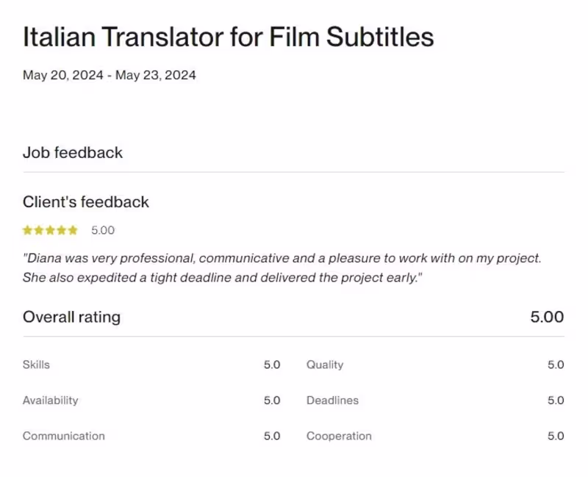Viewport: 588px width, 477px height.
Task: Click the 'Quality' rating label
Action: pyautogui.click(x=325, y=365)
